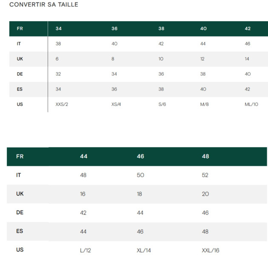The height and width of the screenshot is (268, 268).
Task: Select the ML/10 US size cell
Action: click(x=251, y=104)
